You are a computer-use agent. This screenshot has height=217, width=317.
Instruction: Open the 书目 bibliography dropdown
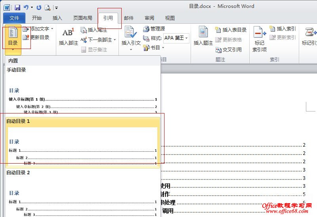click(x=154, y=48)
